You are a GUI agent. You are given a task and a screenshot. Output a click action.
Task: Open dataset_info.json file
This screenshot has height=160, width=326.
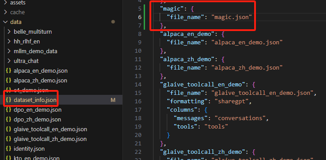[35, 100]
